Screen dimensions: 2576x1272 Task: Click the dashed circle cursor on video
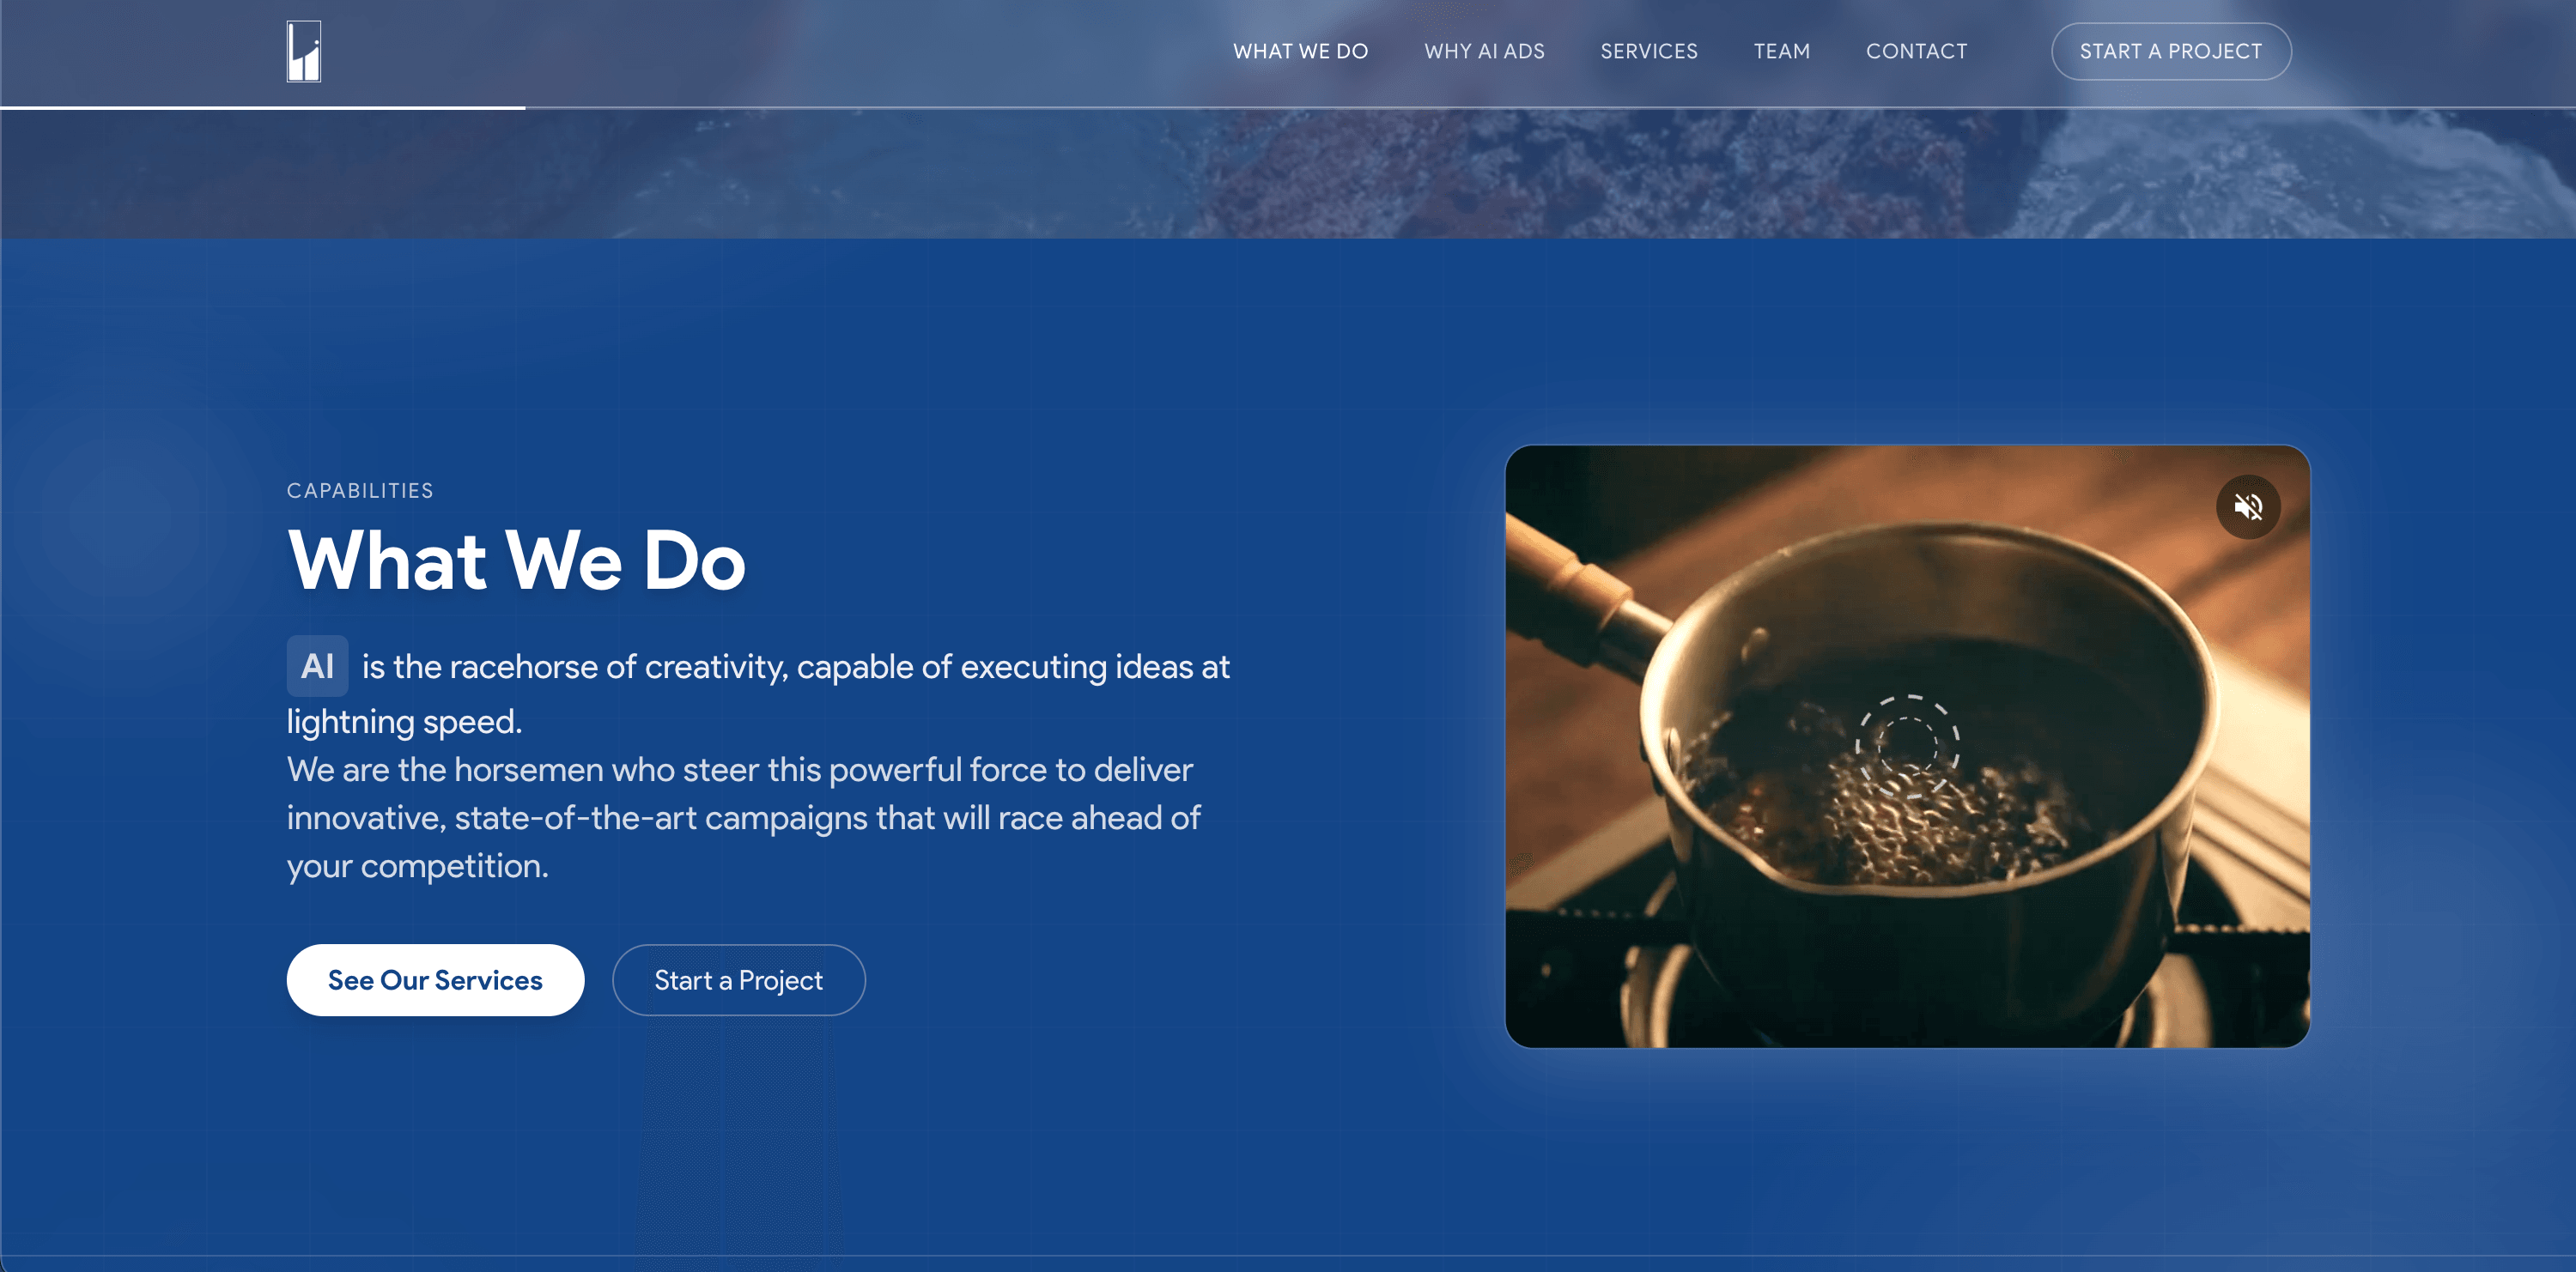[x=1907, y=745]
